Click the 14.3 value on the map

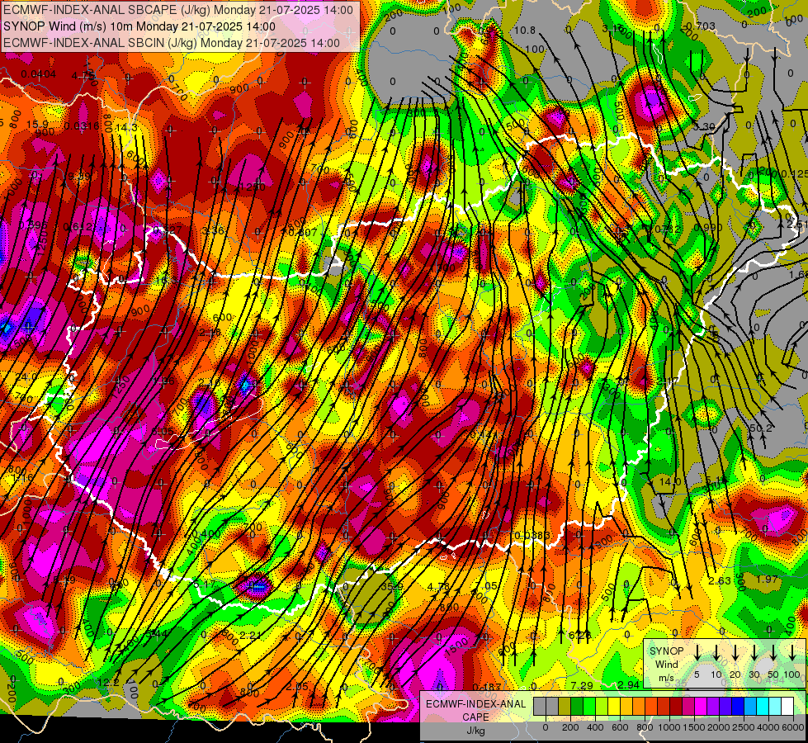(126, 127)
